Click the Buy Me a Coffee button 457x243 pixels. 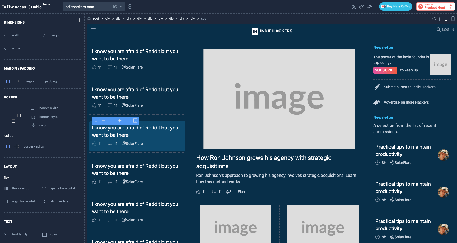click(395, 7)
